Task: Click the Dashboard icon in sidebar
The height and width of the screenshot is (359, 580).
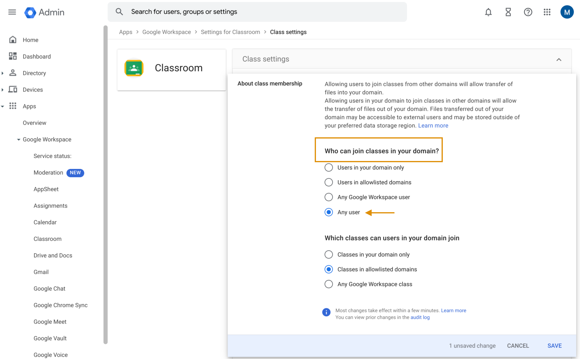Action: 13,56
